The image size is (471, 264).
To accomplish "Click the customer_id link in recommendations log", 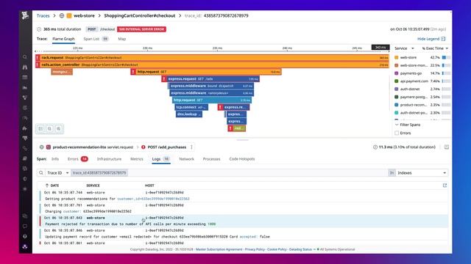I will pyautogui.click(x=153, y=199).
